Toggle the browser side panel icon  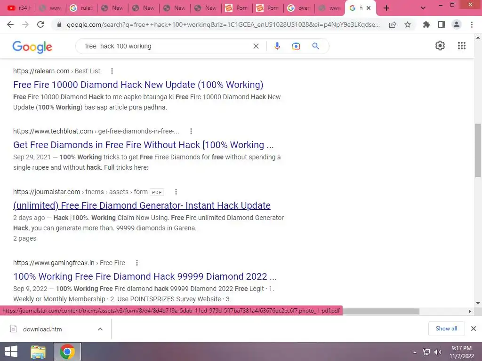pyautogui.click(x=442, y=24)
